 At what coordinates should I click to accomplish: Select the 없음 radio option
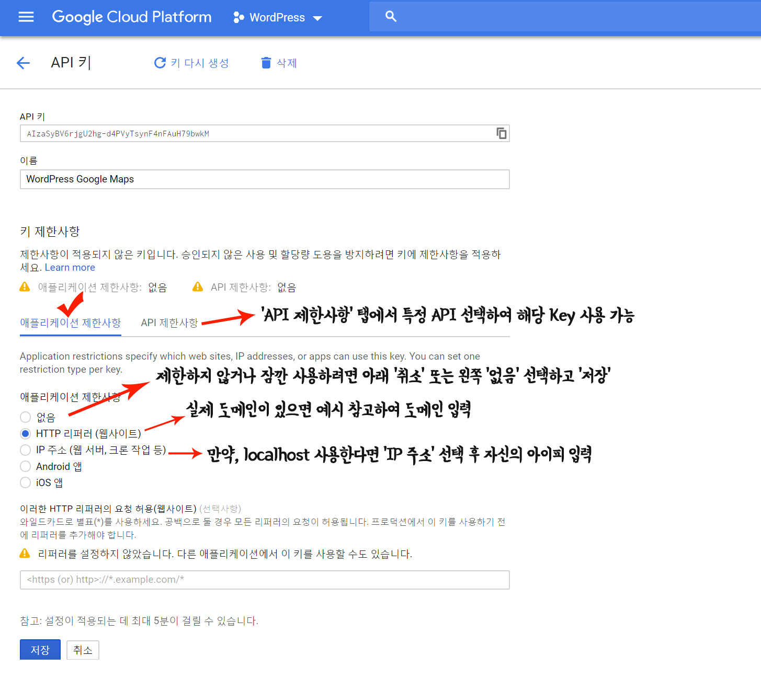[25, 417]
